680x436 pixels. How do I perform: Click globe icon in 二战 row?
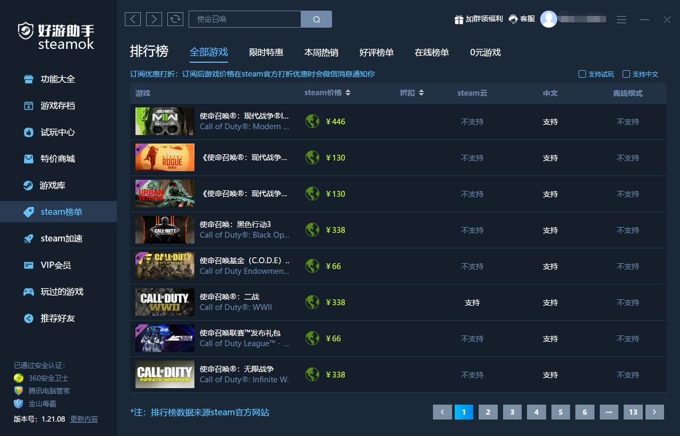pyautogui.click(x=312, y=302)
